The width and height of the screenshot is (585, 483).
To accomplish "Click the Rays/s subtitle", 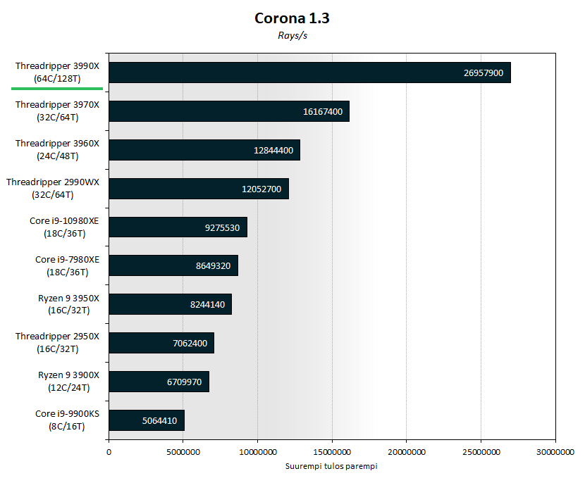I will coord(292,36).
